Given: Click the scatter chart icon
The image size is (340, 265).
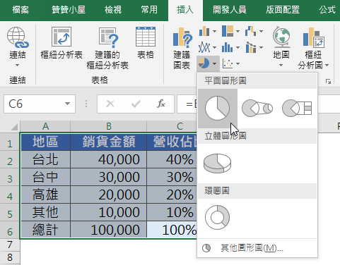Looking at the screenshot, I should click(228, 63).
